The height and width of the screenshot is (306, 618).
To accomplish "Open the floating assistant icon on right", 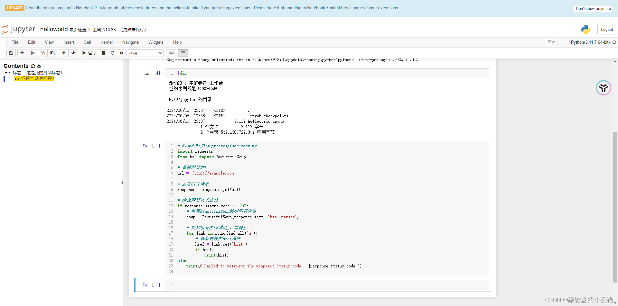I will 603,88.
